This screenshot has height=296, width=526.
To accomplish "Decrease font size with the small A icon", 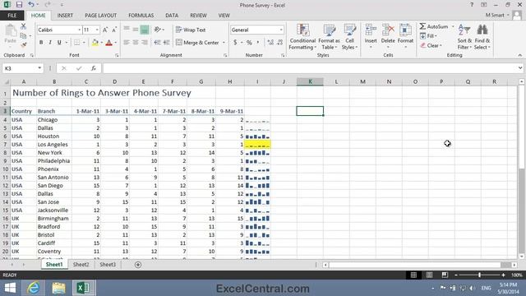I will pyautogui.click(x=114, y=30).
